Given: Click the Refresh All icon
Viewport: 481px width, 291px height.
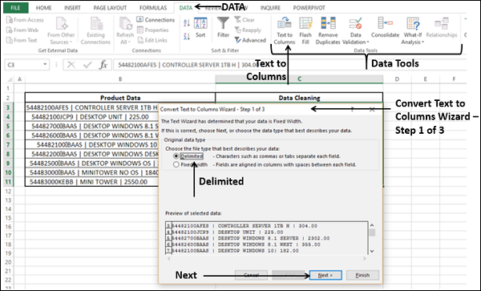Looking at the screenshot, I should (x=125, y=23).
